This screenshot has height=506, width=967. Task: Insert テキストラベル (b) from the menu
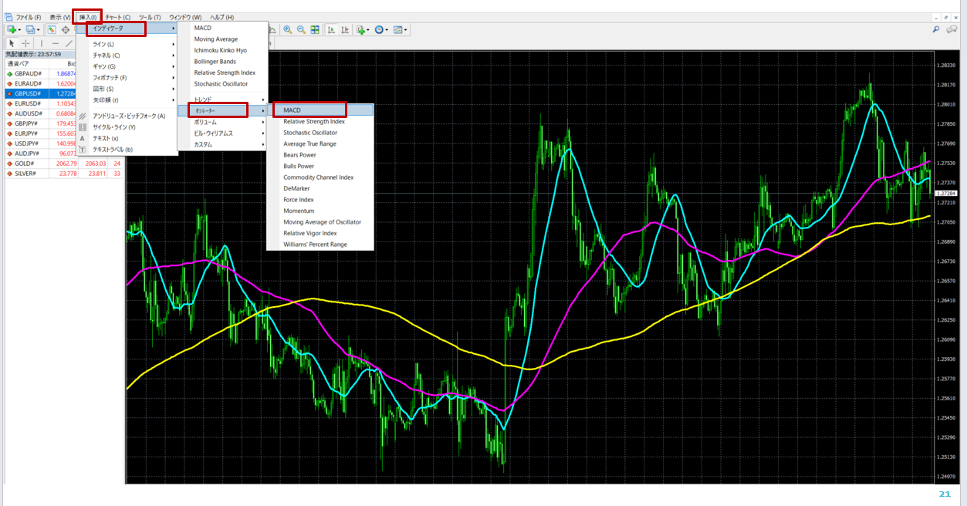pos(113,150)
